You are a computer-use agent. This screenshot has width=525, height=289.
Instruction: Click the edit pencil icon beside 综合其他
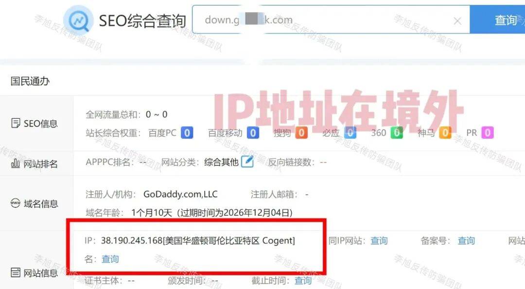[x=247, y=161]
